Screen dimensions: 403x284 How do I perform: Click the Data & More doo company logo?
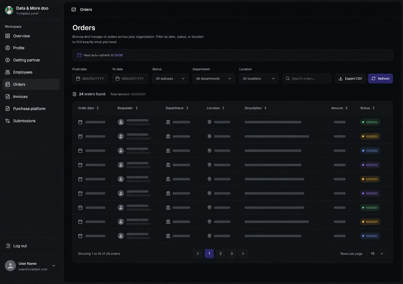(x=9, y=10)
